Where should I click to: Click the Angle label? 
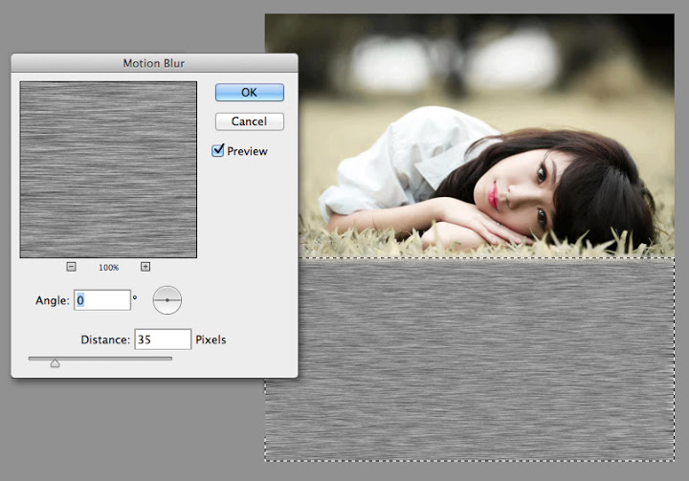[x=52, y=300]
